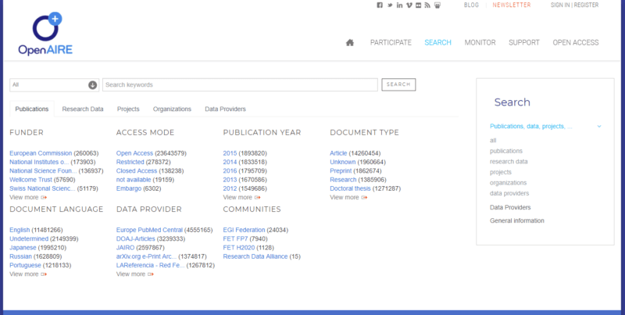
Task: Filter by English document language
Action: coord(20,230)
